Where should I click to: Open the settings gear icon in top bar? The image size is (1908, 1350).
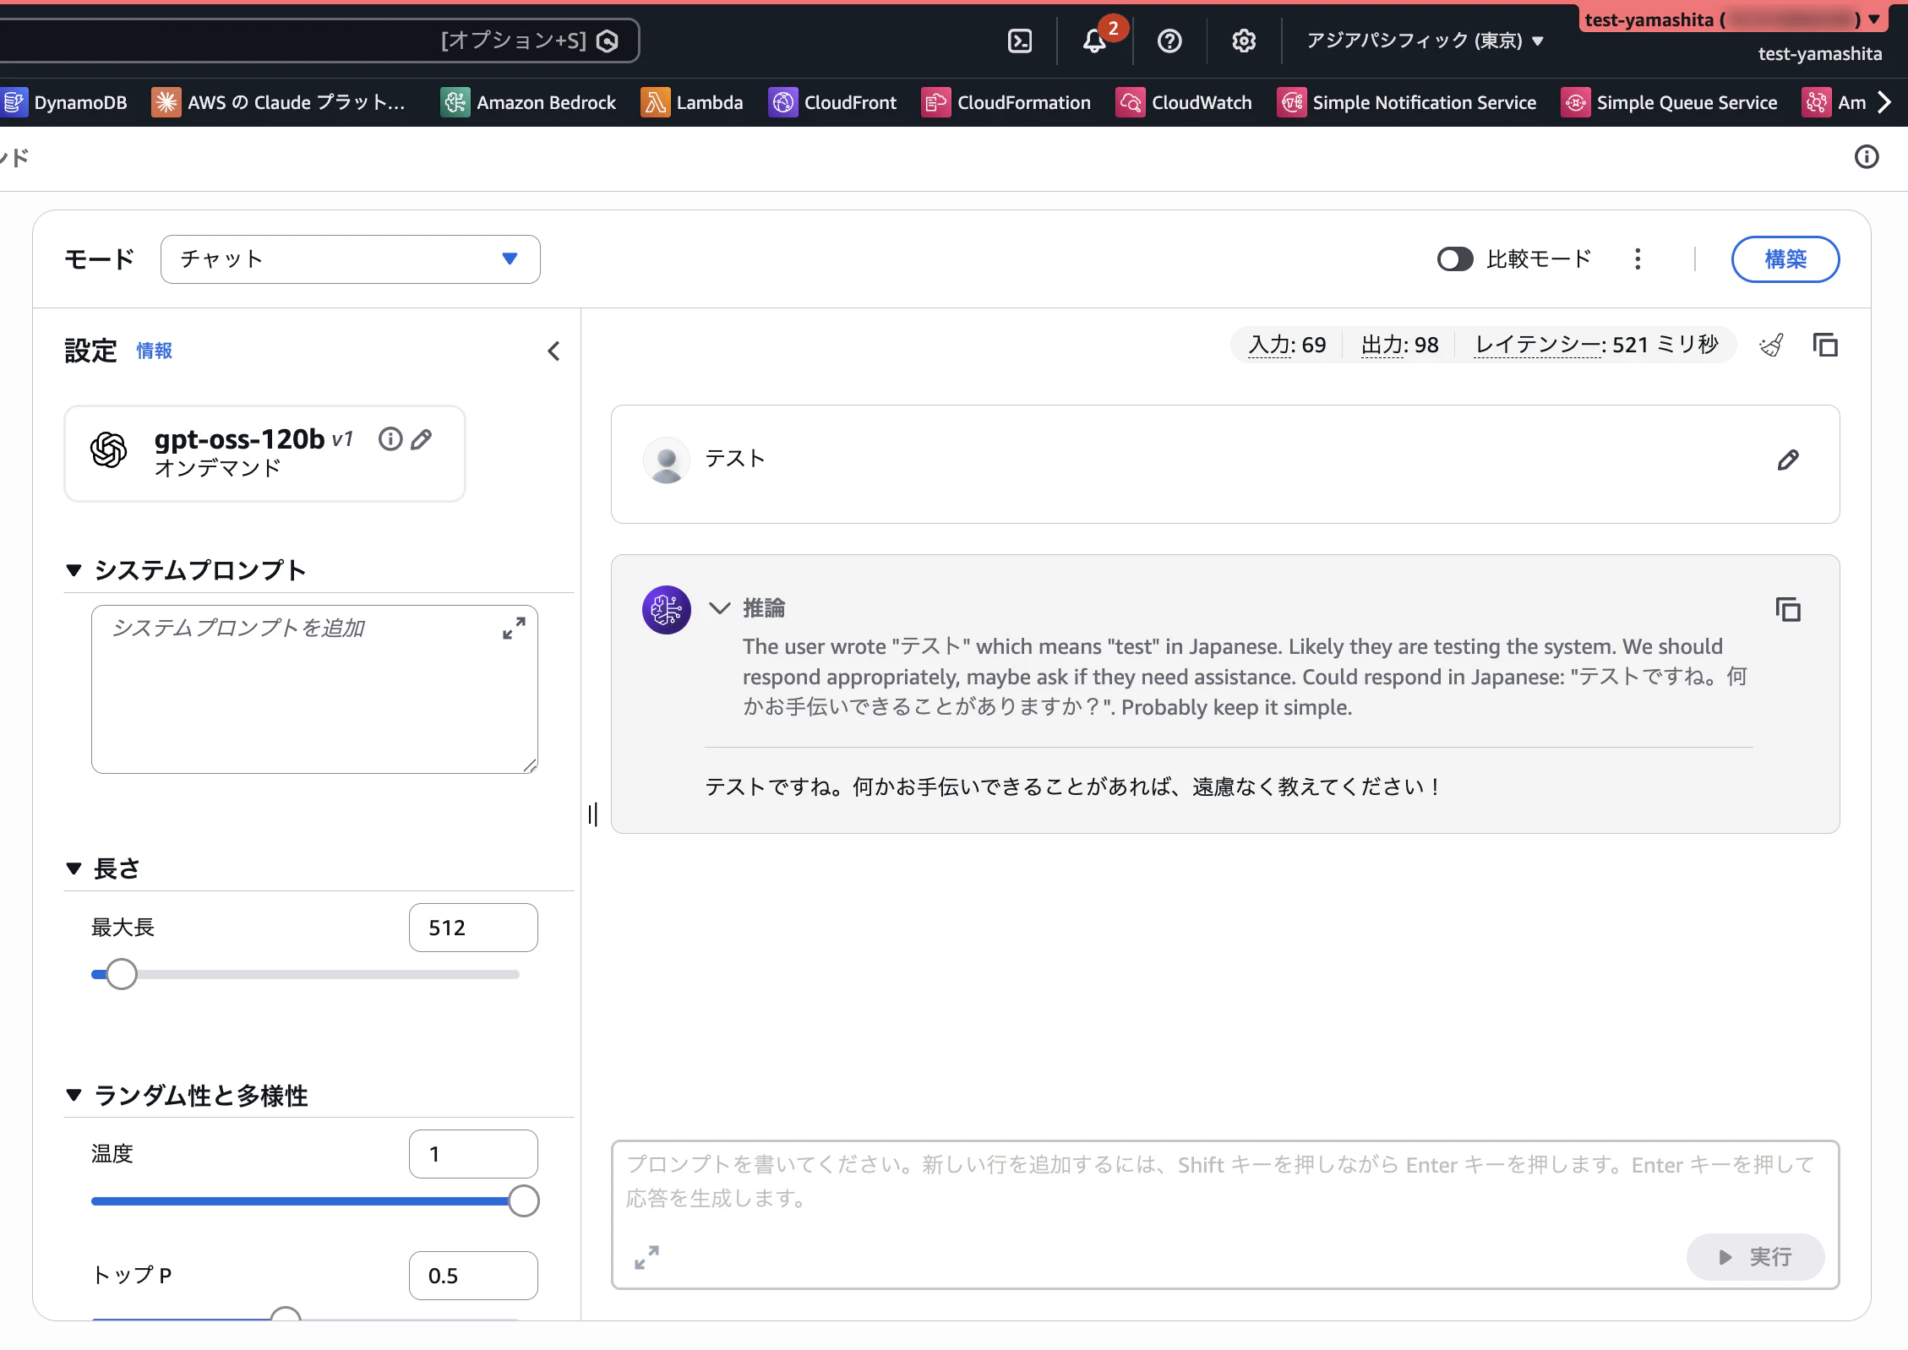(1244, 41)
